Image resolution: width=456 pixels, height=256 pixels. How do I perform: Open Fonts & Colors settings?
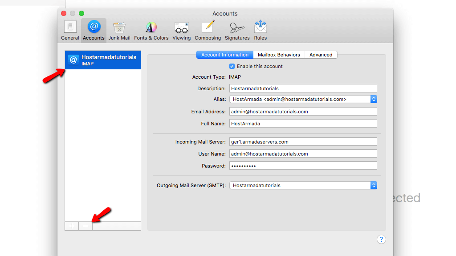point(151,29)
